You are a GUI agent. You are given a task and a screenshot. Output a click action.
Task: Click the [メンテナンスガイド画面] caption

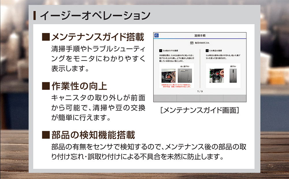coord(201,110)
